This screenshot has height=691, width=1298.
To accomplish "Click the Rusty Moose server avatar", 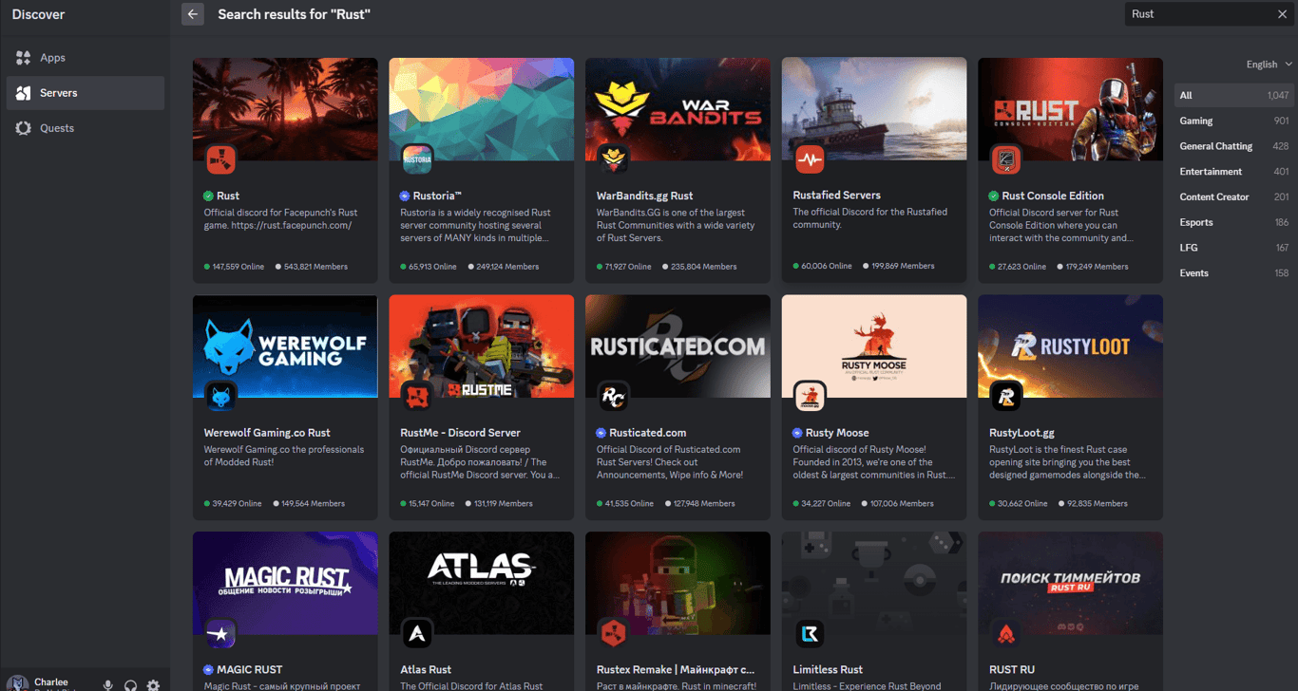I will click(810, 397).
